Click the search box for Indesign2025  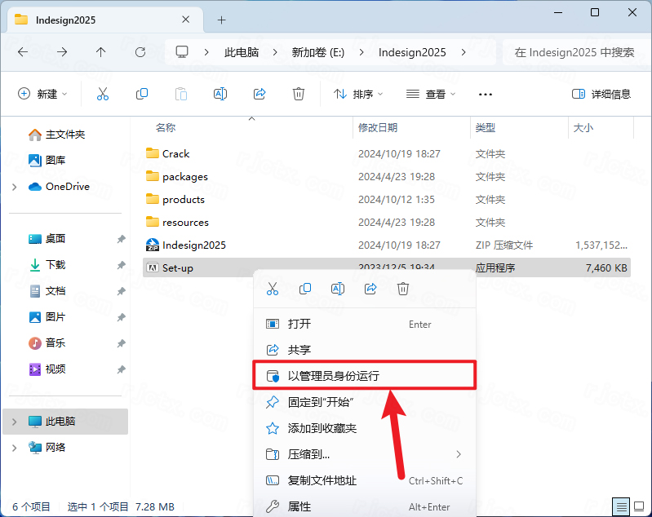pyautogui.click(x=574, y=52)
